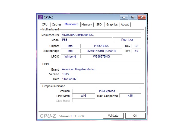Select the Mainboard tab
Screen dimensions: 181x133
(71, 24)
